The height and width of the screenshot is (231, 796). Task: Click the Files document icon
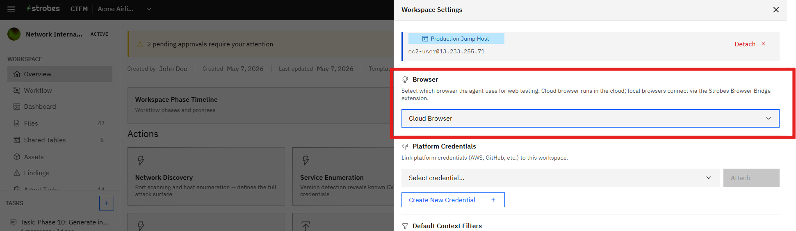pyautogui.click(x=17, y=123)
